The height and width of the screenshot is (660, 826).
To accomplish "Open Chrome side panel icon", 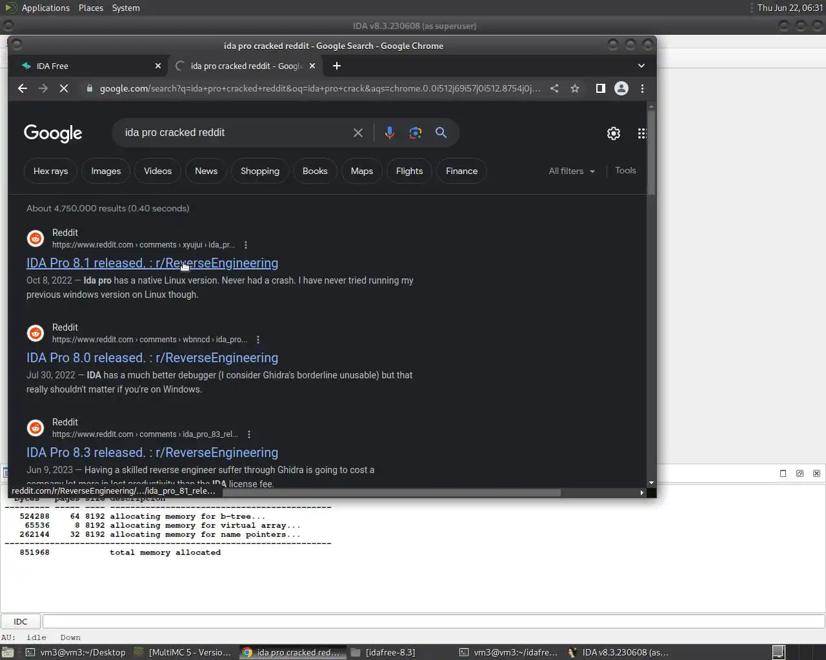I will point(601,88).
